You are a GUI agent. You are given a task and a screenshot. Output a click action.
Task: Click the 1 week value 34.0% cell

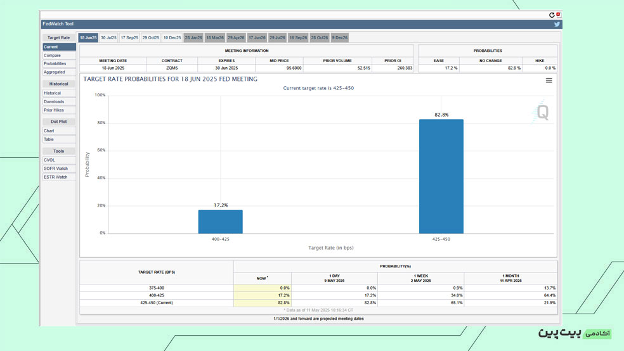pos(420,295)
